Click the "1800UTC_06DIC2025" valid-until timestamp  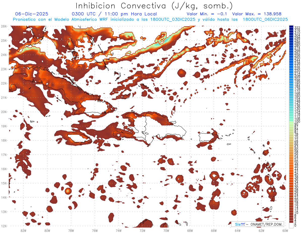click(x=265, y=19)
